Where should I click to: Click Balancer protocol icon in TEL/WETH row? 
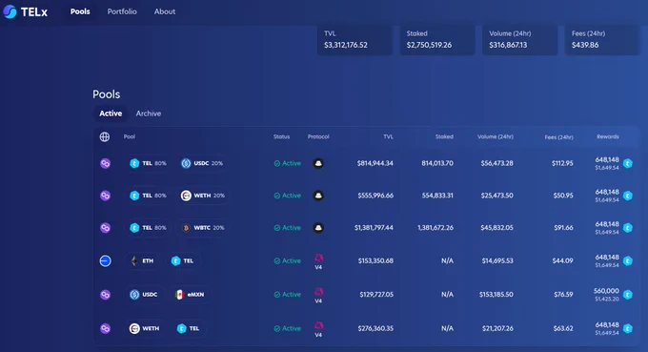coord(318,196)
